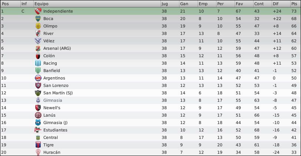This screenshot has width=301, height=156.
Task: Click the Lanús club badge
Action: pos(38,115)
